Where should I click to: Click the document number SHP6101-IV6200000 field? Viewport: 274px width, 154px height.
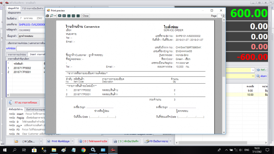[x=32, y=24]
